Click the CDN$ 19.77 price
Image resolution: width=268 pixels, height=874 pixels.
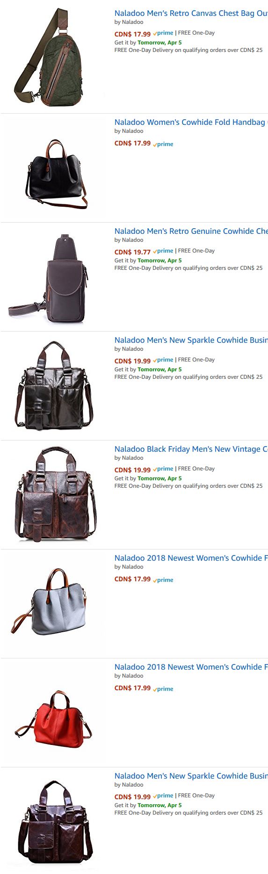point(132,252)
